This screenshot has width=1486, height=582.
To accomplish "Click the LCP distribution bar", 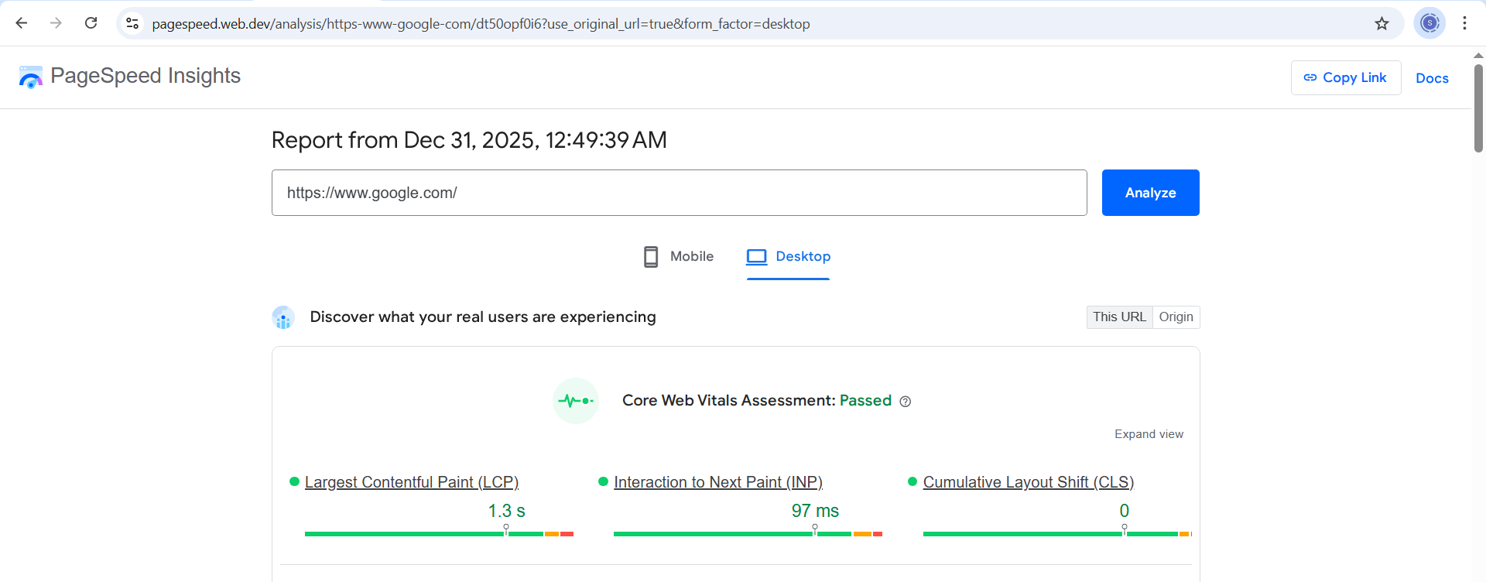I will 439,534.
